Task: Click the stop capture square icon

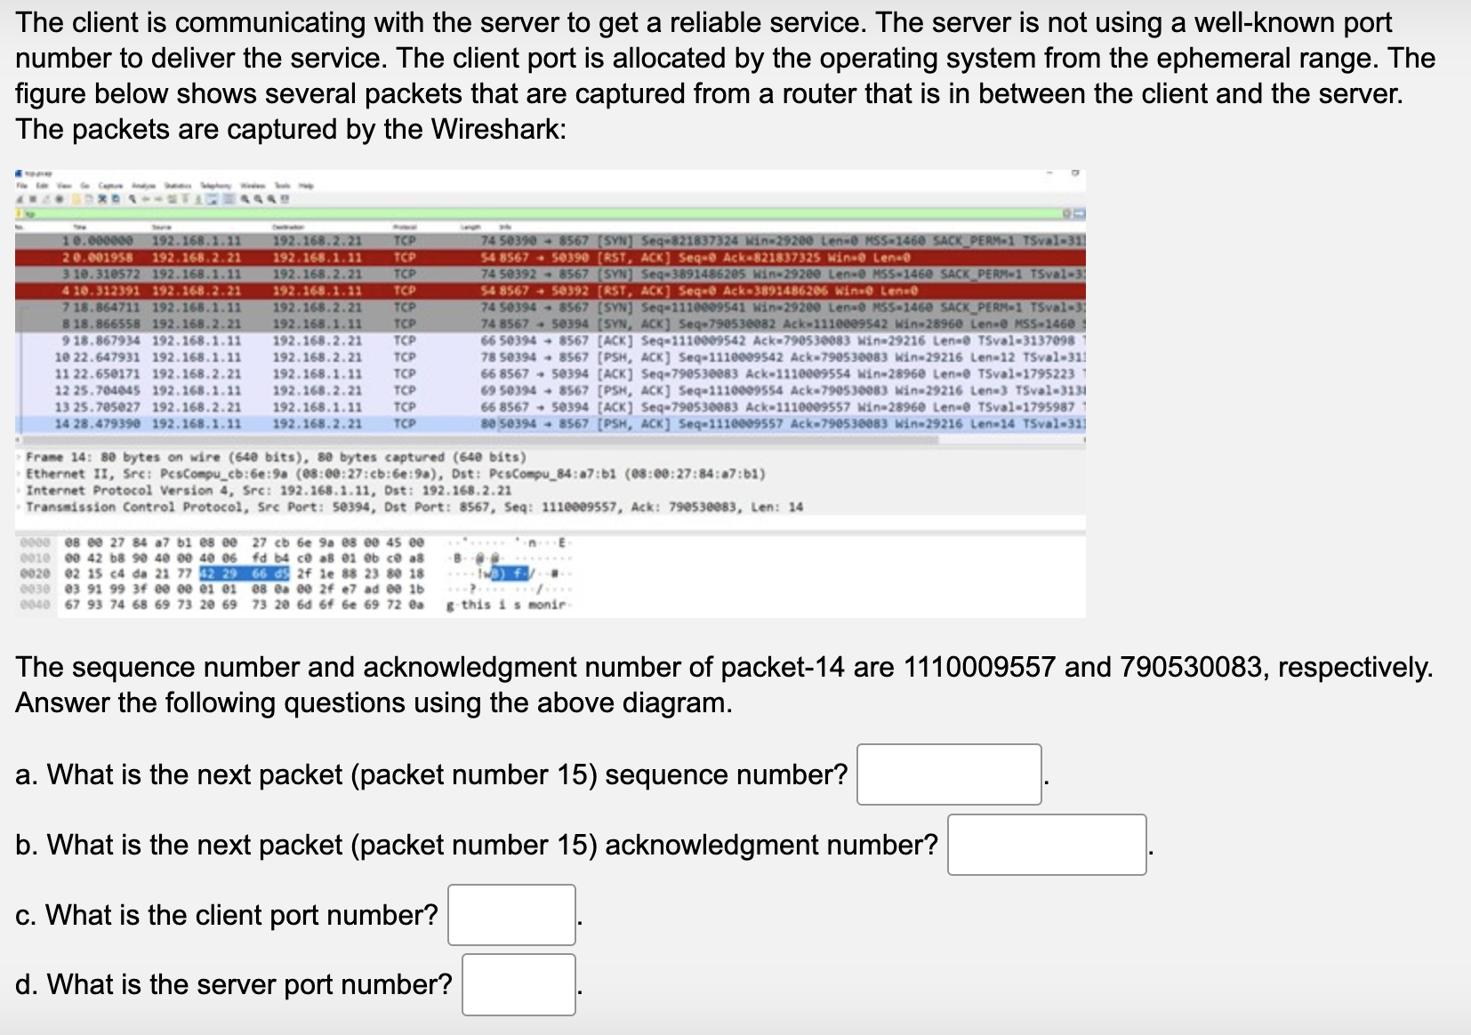Action: [x=33, y=199]
